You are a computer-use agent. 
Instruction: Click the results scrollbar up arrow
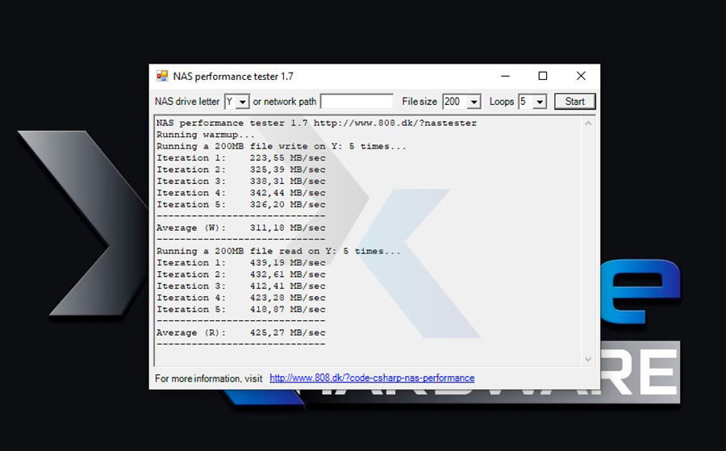pyautogui.click(x=588, y=123)
